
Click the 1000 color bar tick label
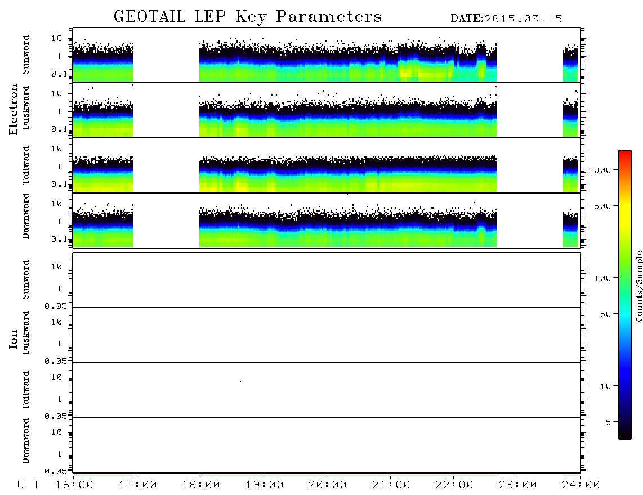click(x=600, y=170)
